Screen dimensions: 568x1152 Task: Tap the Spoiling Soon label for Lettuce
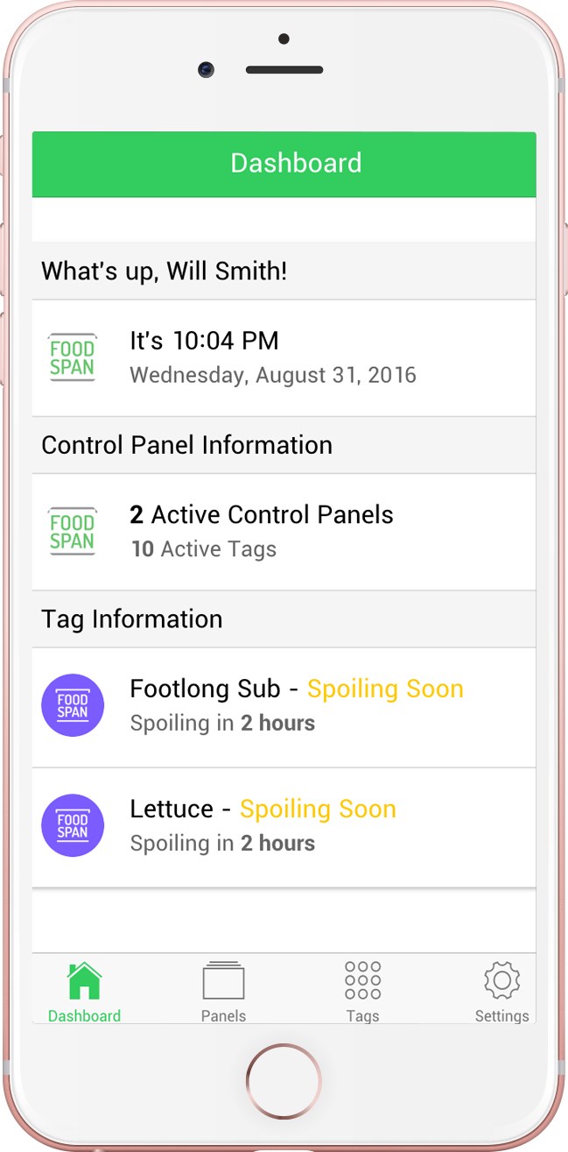[x=318, y=809]
